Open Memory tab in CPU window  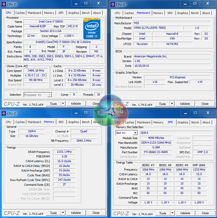click(49, 13)
